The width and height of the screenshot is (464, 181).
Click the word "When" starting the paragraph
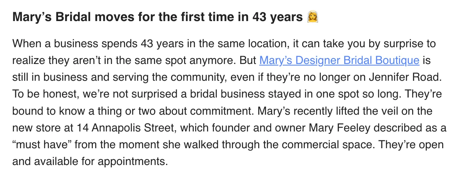[26, 44]
